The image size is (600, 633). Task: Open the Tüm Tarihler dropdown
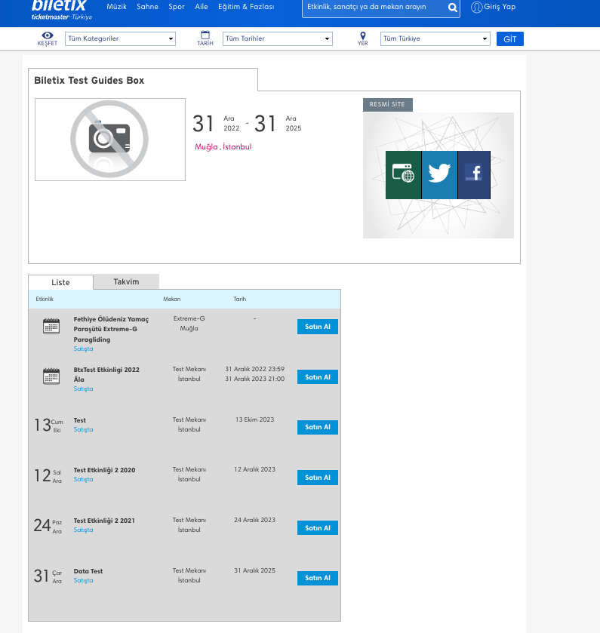pyautogui.click(x=278, y=38)
